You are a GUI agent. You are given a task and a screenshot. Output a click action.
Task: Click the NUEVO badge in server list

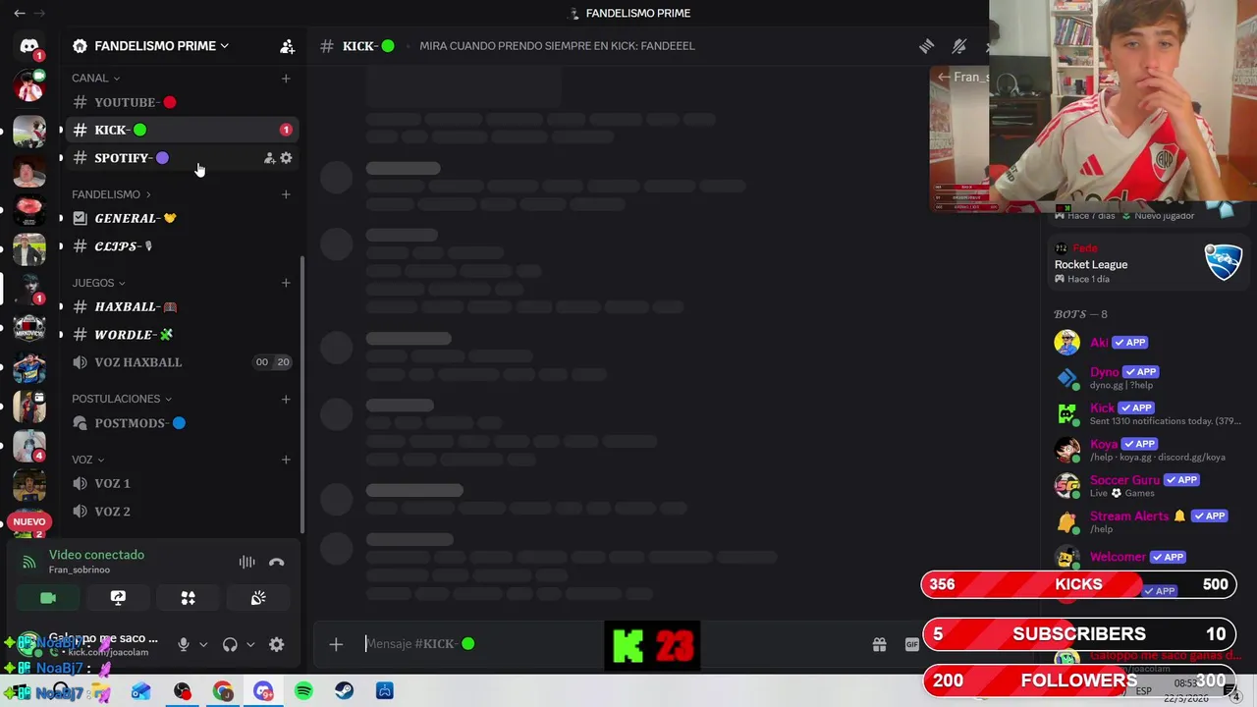29,521
